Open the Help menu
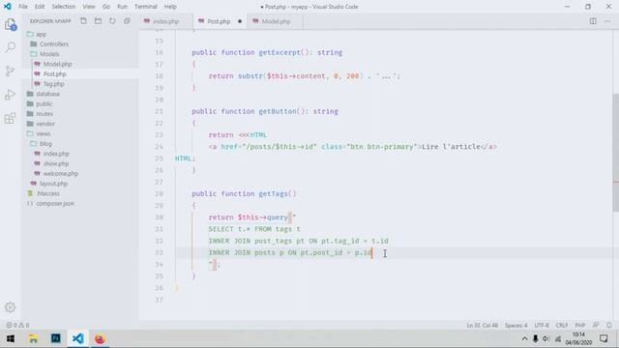The width and height of the screenshot is (619, 348). tap(170, 7)
